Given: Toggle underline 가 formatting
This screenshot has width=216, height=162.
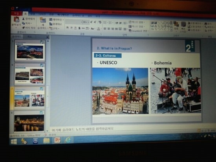Looking at the screenshot, I should [x=75, y=28].
